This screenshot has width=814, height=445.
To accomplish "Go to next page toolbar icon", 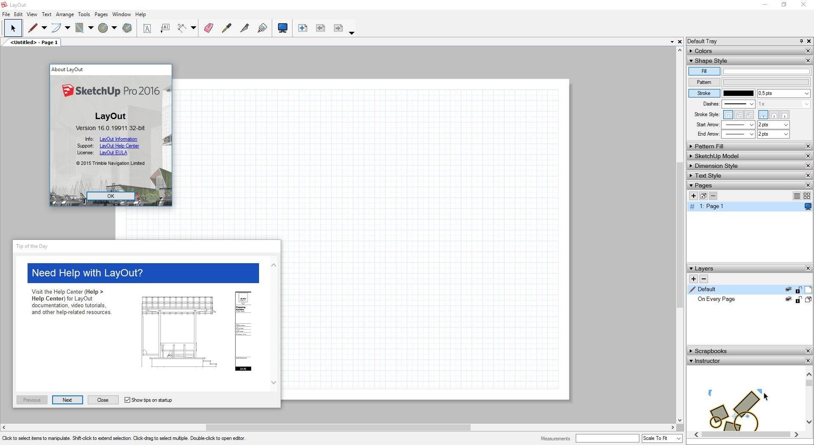I will click(x=338, y=28).
